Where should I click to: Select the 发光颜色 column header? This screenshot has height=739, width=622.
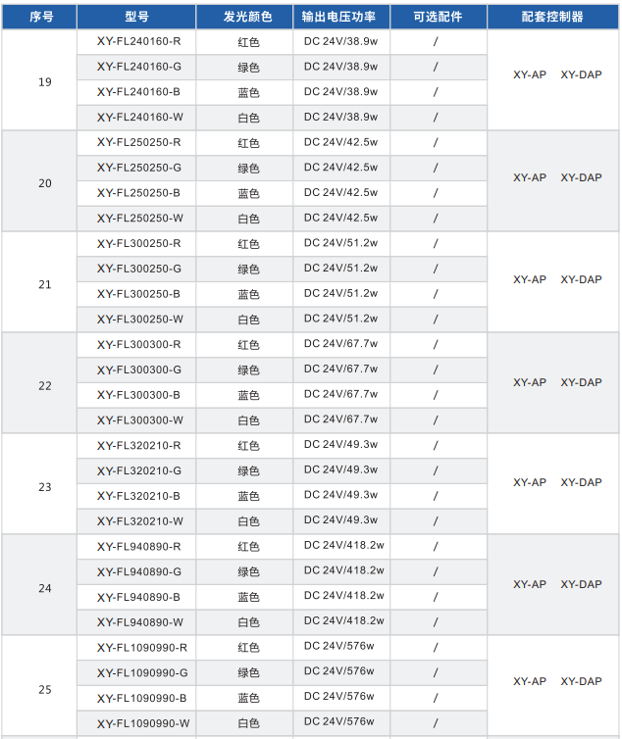[x=247, y=17]
